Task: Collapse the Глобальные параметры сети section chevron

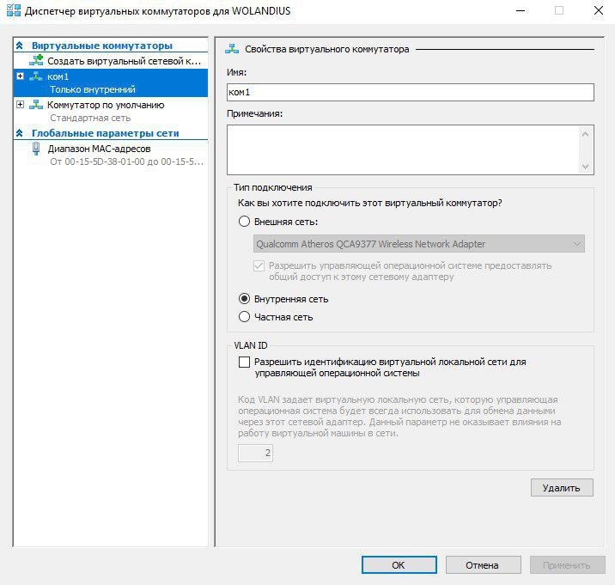Action: tap(20, 133)
